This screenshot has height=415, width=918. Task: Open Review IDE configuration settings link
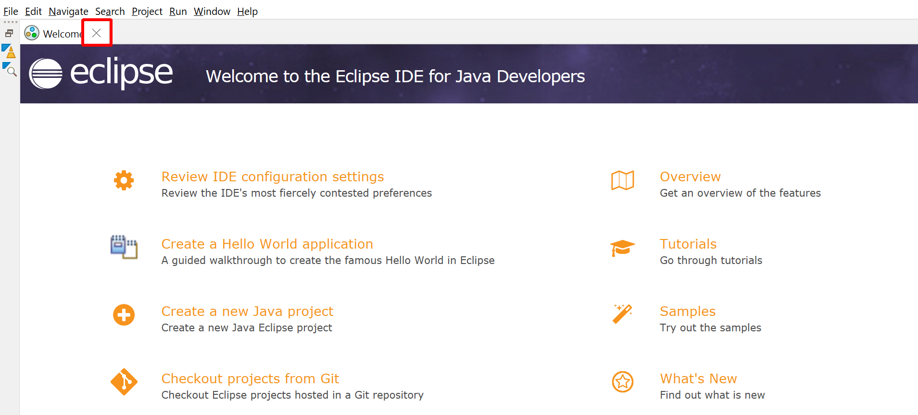[273, 176]
